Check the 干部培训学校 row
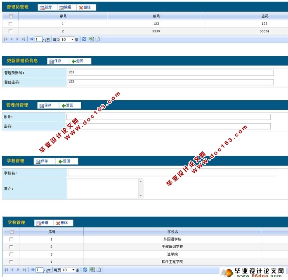Viewport: 288px width, 280px height. click(x=11, y=247)
